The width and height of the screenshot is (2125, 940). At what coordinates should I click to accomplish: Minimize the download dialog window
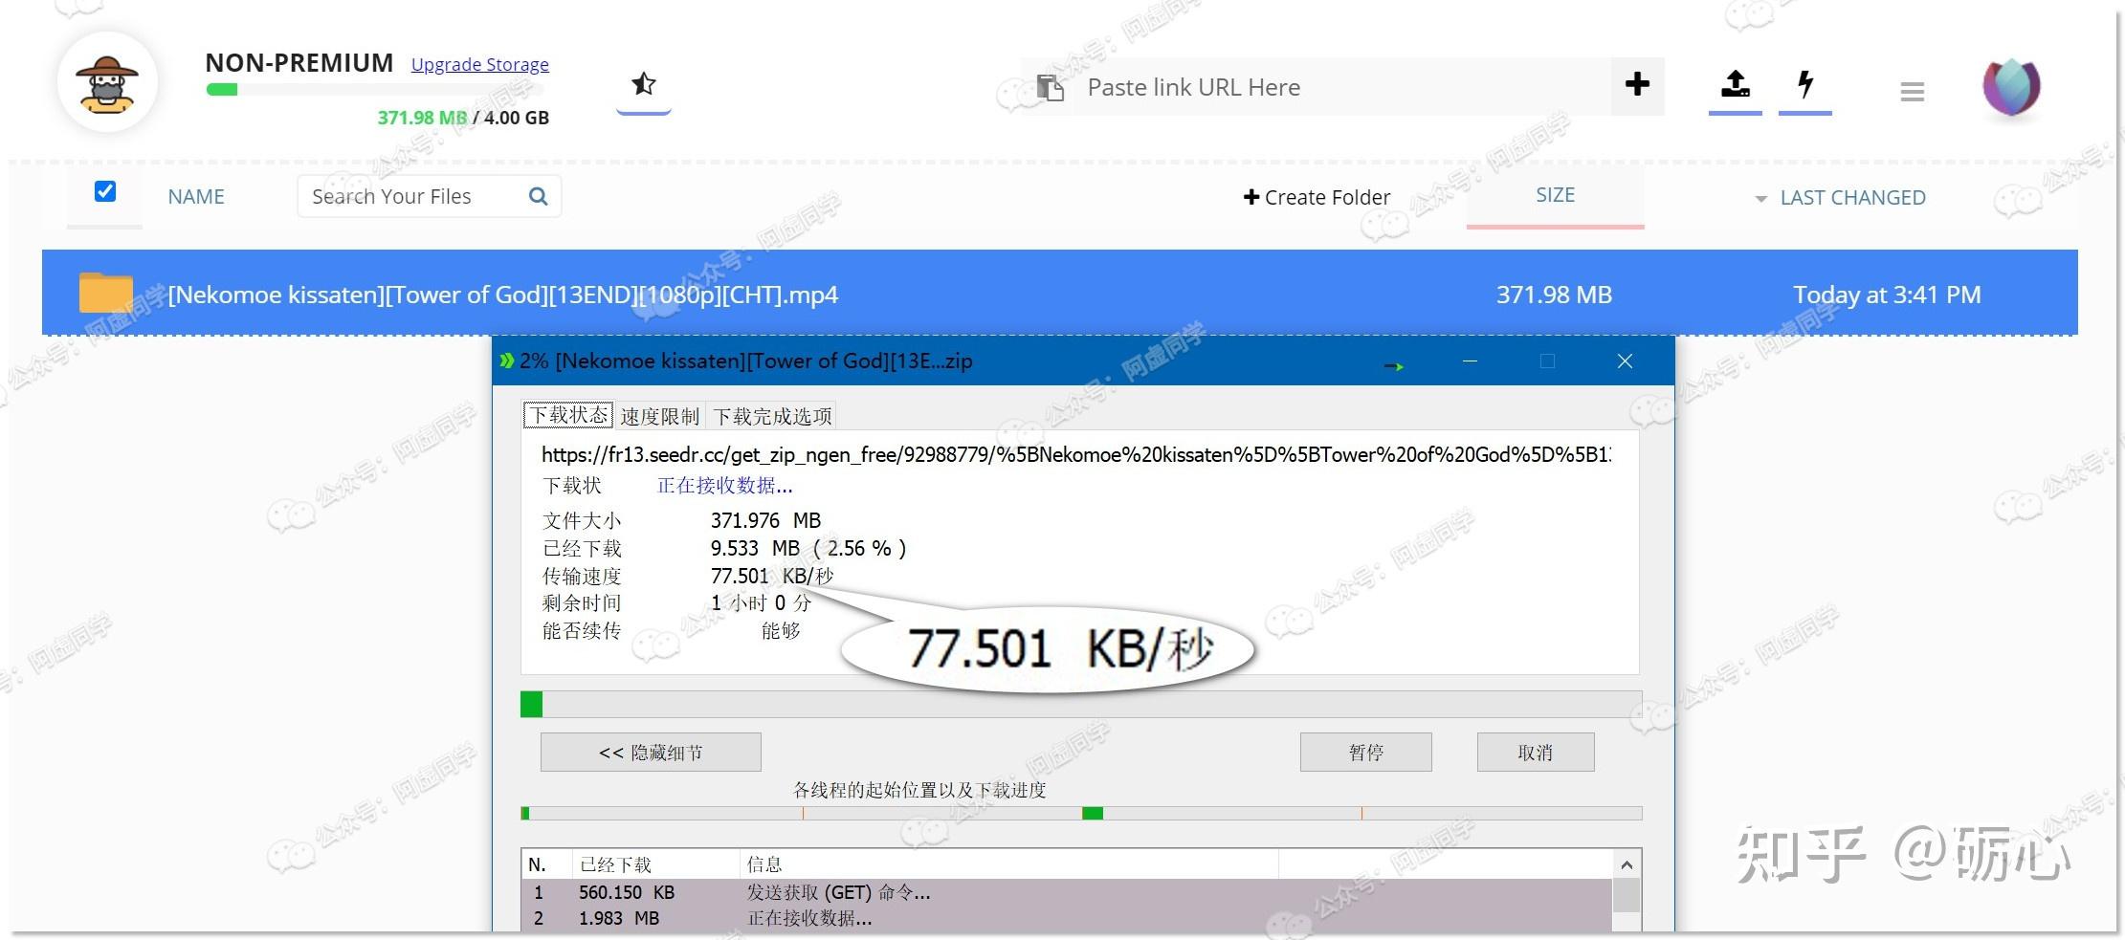tap(1470, 361)
